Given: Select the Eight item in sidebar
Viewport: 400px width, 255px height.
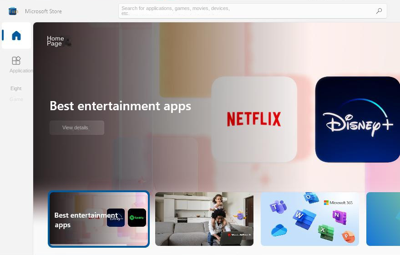Looking at the screenshot, I should point(16,88).
